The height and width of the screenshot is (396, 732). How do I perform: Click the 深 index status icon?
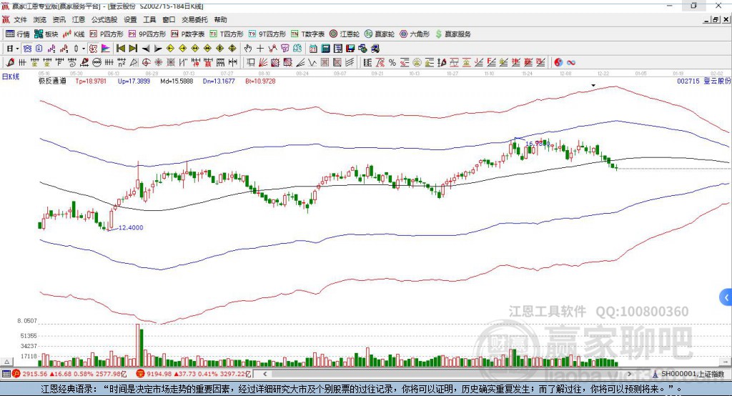tap(141, 374)
